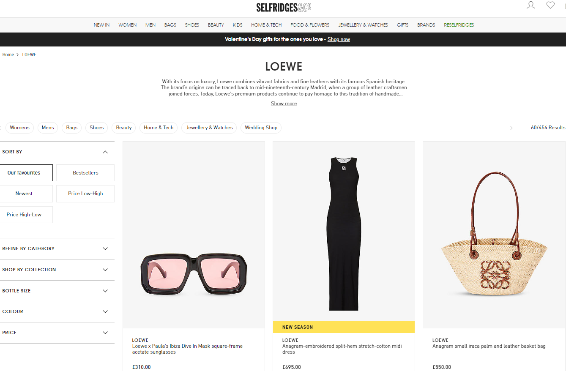
Task: Expand the Bottle Size filter
Action: click(x=57, y=291)
